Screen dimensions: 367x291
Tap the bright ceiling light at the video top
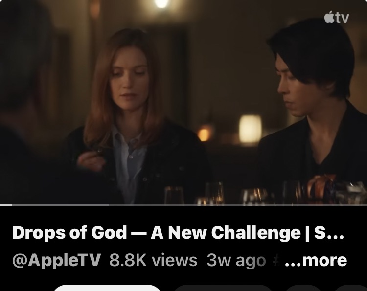[x=161, y=3]
